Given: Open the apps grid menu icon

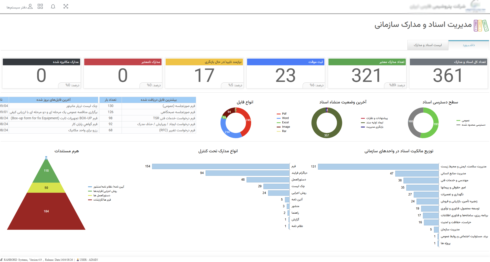Looking at the screenshot, I should point(40,6).
